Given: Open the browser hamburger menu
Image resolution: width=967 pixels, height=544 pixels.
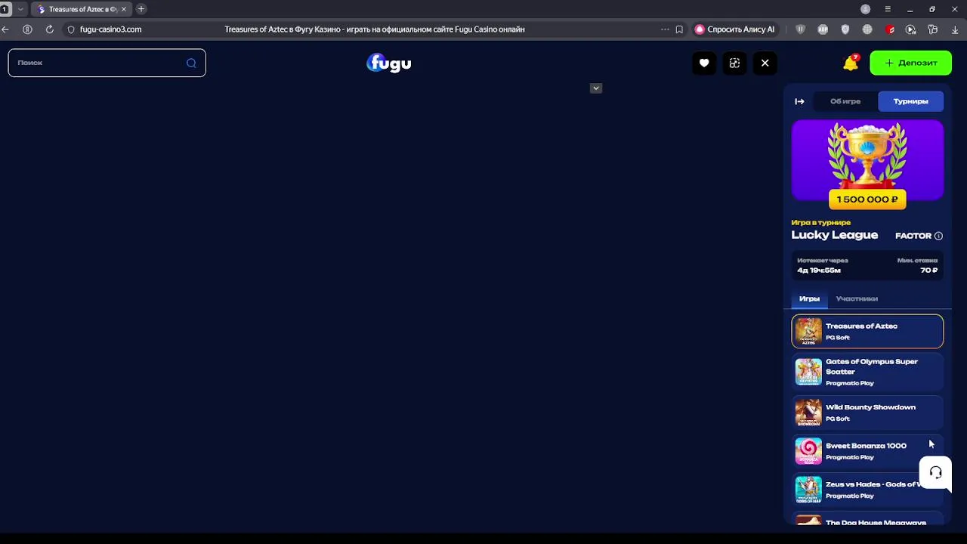Looking at the screenshot, I should click(x=888, y=9).
